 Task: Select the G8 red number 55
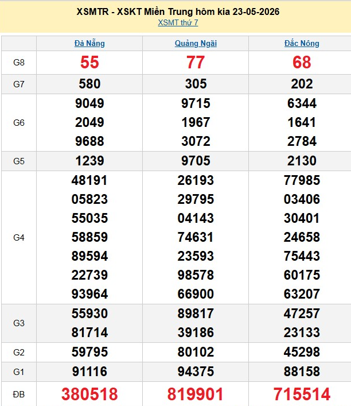pos(89,63)
